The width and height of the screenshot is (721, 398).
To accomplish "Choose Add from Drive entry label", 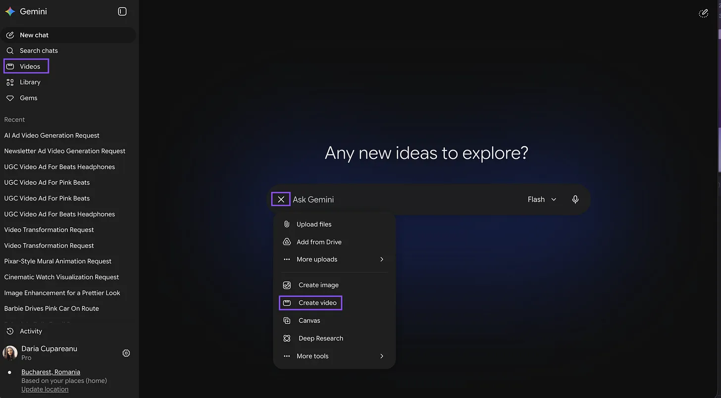I will click(x=319, y=242).
